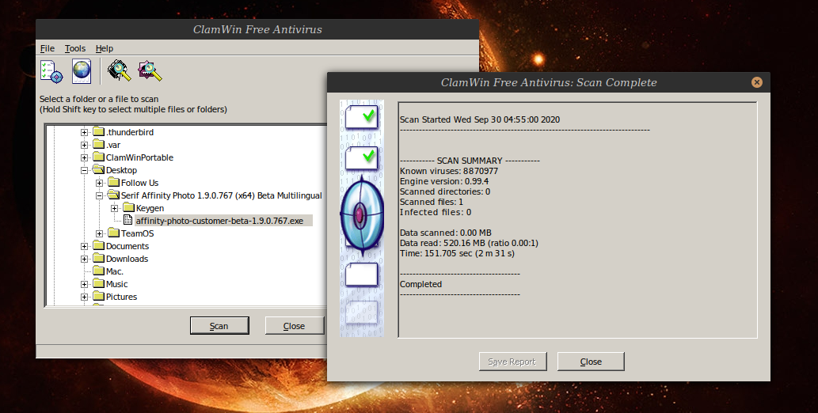Click the 'Known viruses: 8870977' line
Screen dimensions: 818x413
pyautogui.click(x=449, y=171)
